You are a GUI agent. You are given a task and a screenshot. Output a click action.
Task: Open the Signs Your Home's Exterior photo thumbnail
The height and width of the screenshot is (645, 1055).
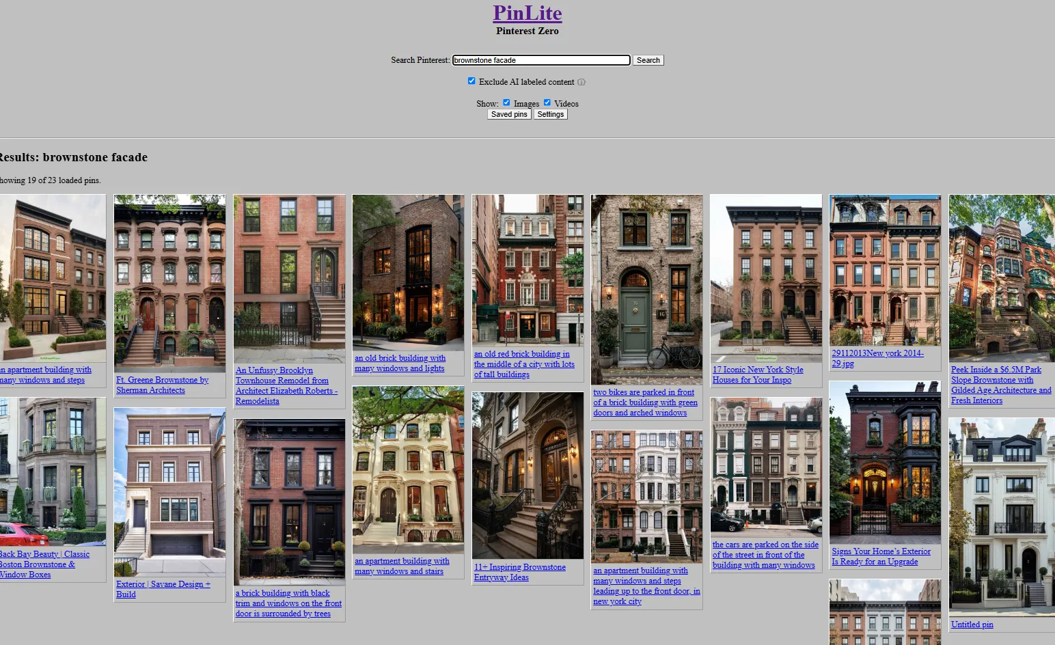coord(885,463)
